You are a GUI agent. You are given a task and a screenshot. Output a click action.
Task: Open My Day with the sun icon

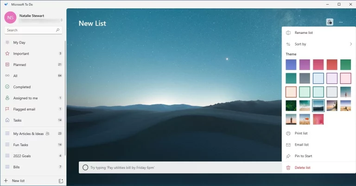pyautogui.click(x=7, y=42)
